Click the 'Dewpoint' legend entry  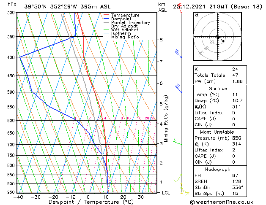point(121,19)
